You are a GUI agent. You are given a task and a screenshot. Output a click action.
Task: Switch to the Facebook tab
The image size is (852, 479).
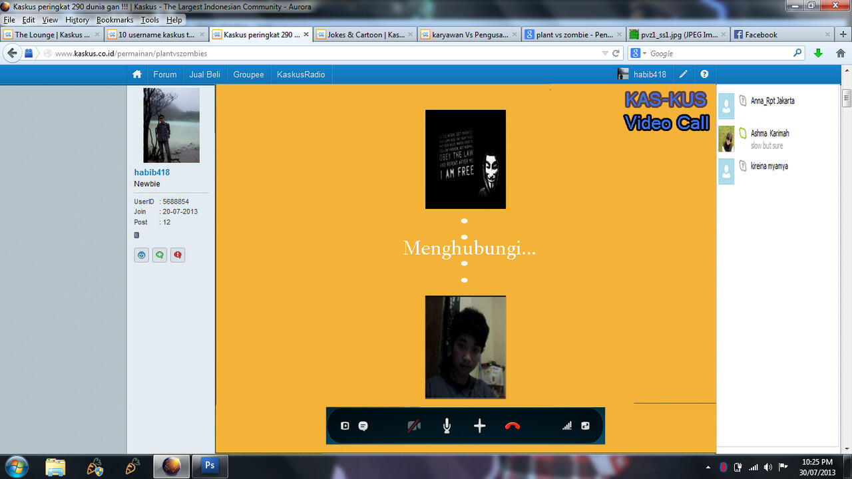(x=783, y=35)
